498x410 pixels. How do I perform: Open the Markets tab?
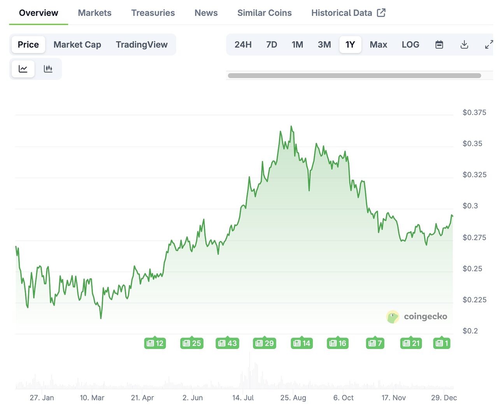95,13
